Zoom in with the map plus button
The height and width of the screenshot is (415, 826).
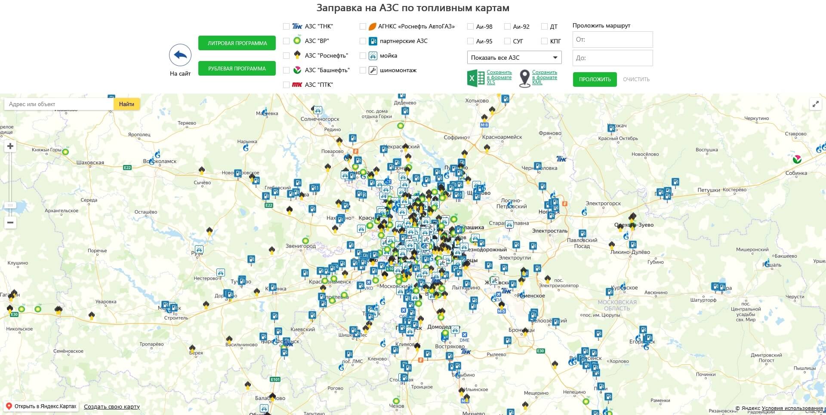(10, 146)
